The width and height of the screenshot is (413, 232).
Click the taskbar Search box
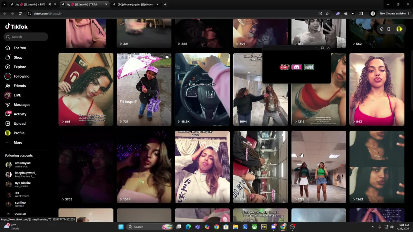click(149, 227)
